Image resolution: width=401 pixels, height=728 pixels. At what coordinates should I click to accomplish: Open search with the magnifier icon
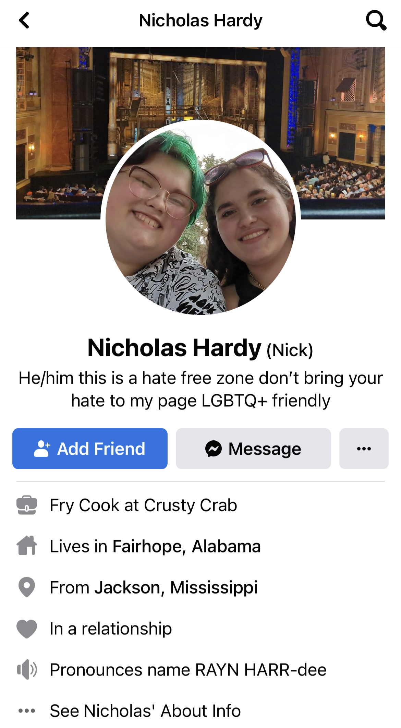[x=376, y=20]
